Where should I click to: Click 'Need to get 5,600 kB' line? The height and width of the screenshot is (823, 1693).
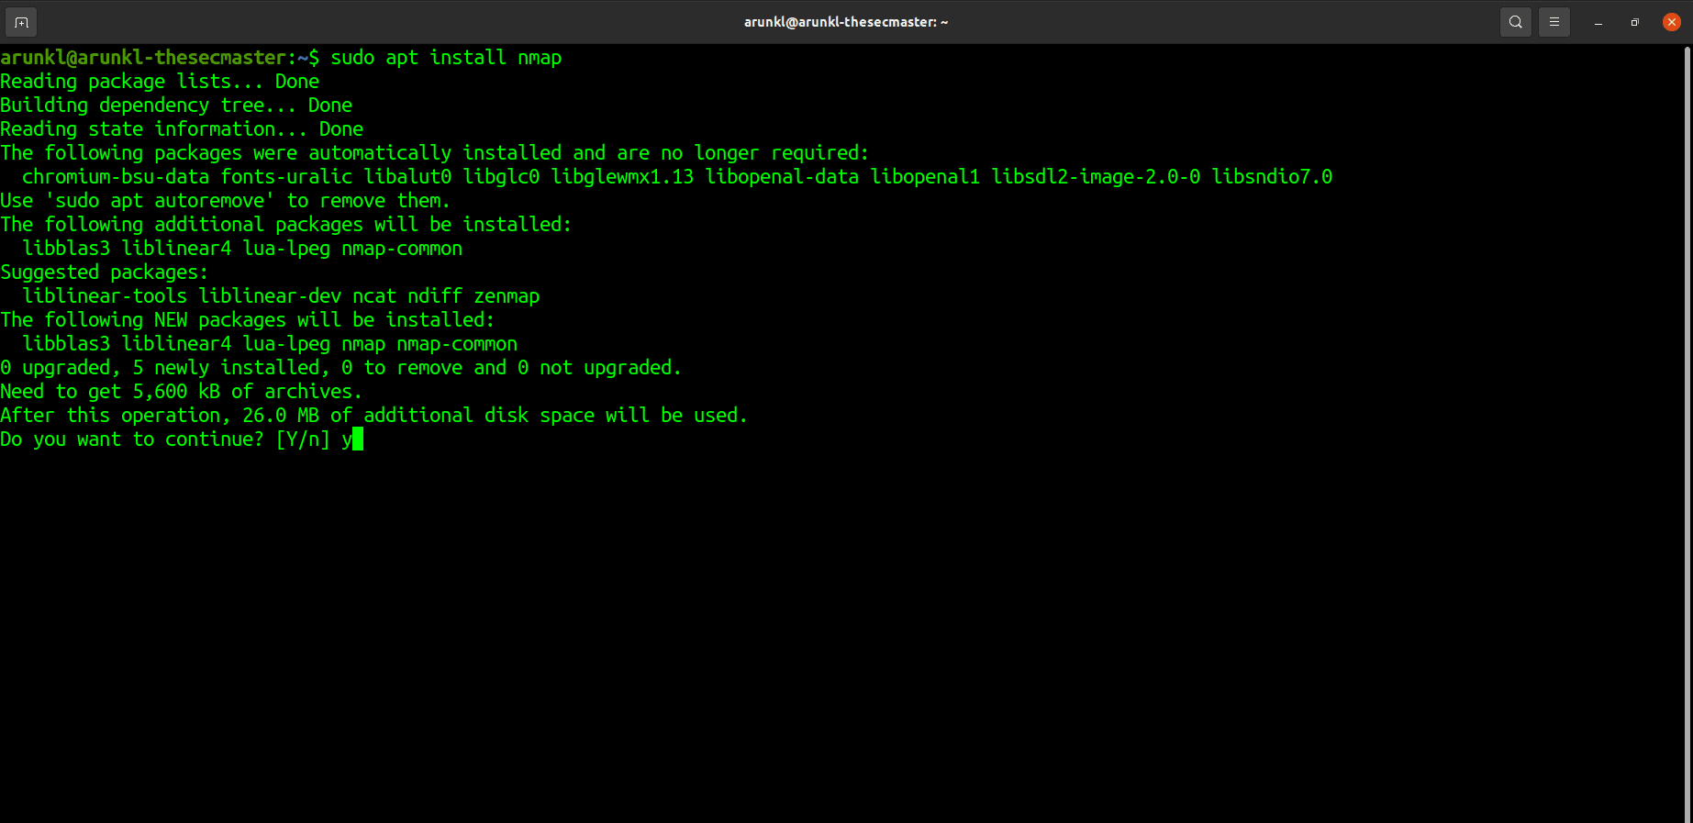coord(182,392)
